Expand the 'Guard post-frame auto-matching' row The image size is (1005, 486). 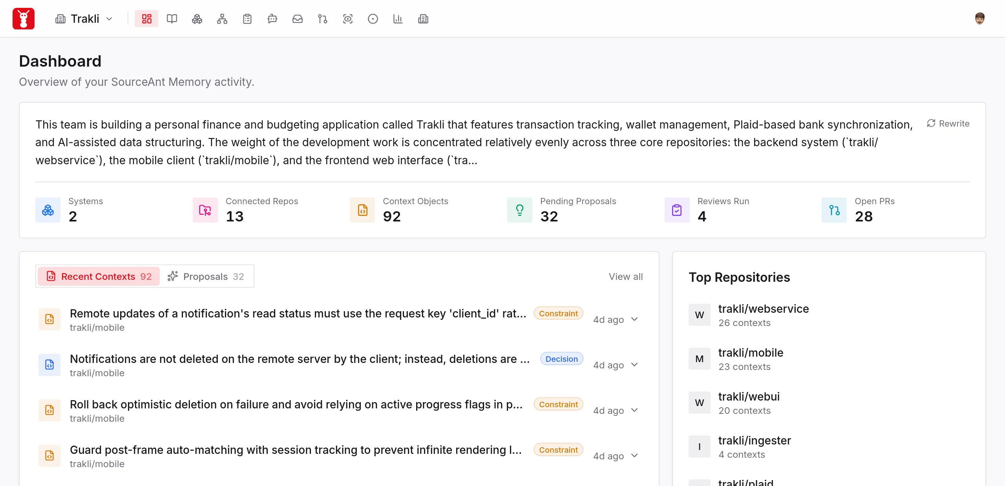click(x=634, y=456)
